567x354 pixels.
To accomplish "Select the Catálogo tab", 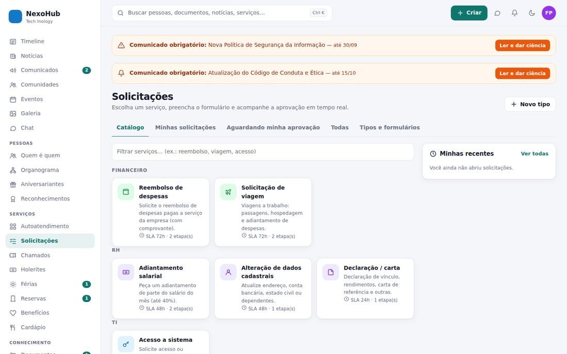I will coord(130,127).
